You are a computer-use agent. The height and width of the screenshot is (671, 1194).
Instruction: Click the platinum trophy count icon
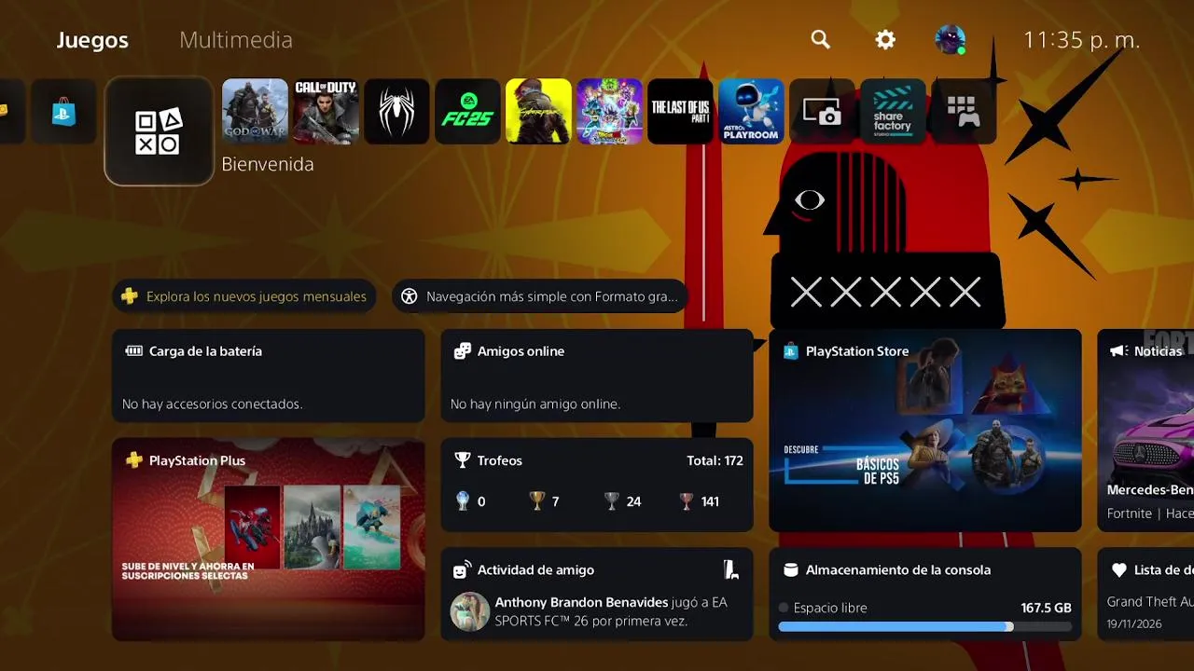[x=463, y=501]
